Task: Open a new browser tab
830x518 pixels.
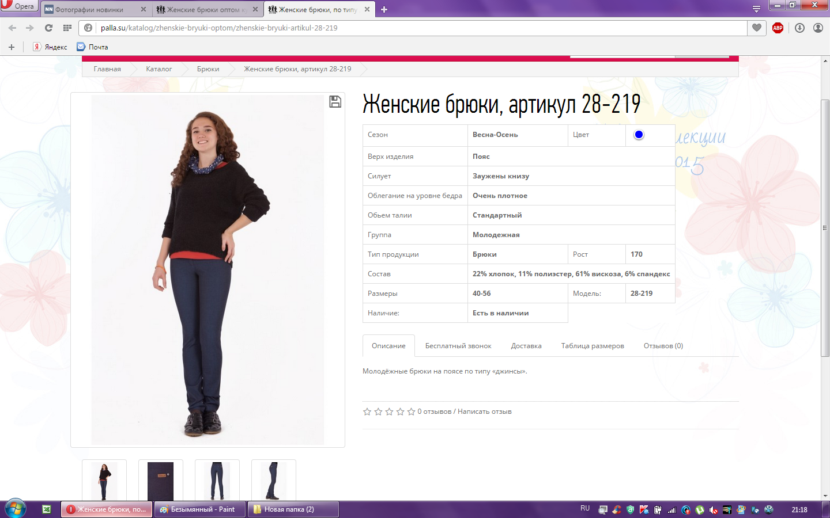Action: [x=384, y=9]
